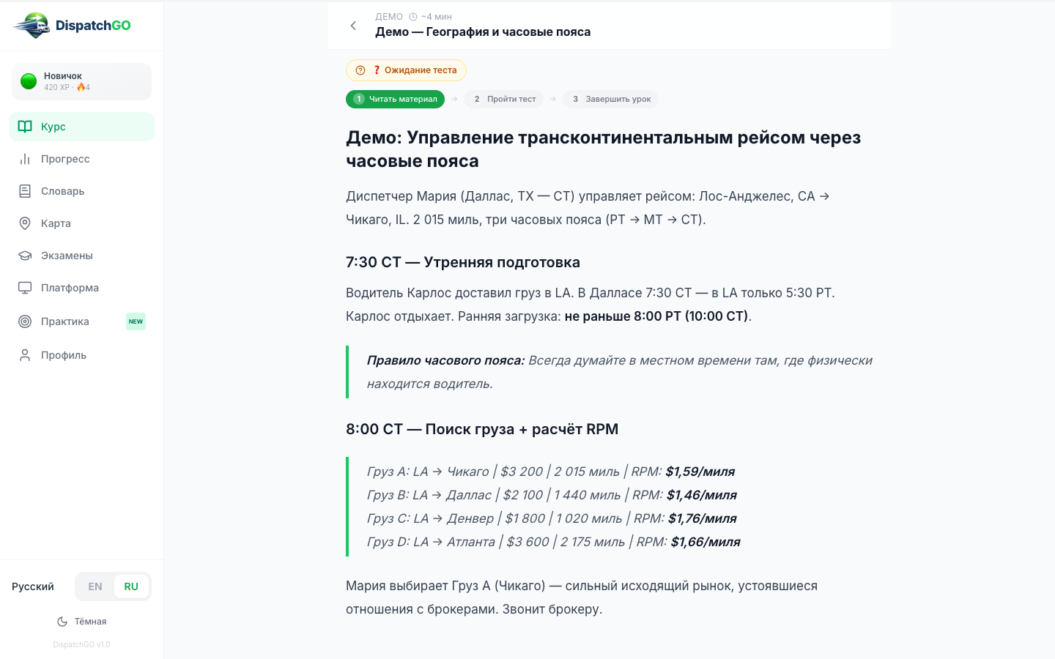The height and width of the screenshot is (659, 1055).
Task: Switch language to EN
Action: [95, 587]
